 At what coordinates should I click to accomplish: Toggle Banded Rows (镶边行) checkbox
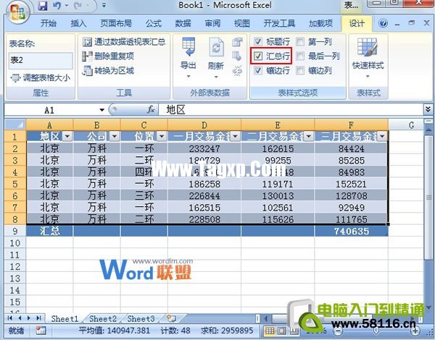(257, 71)
